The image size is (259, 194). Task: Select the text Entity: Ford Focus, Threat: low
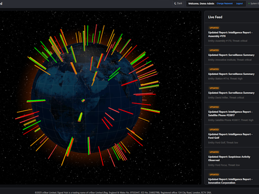pos(224,165)
